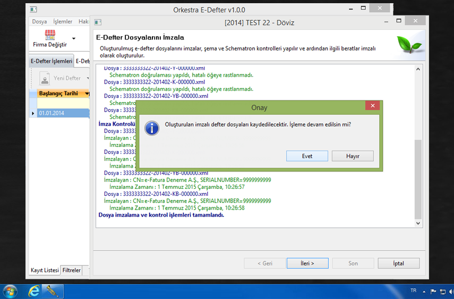This screenshot has width=454, height=299.
Task: Switch to the E-Defter İşlemleri tab
Action: [51, 61]
